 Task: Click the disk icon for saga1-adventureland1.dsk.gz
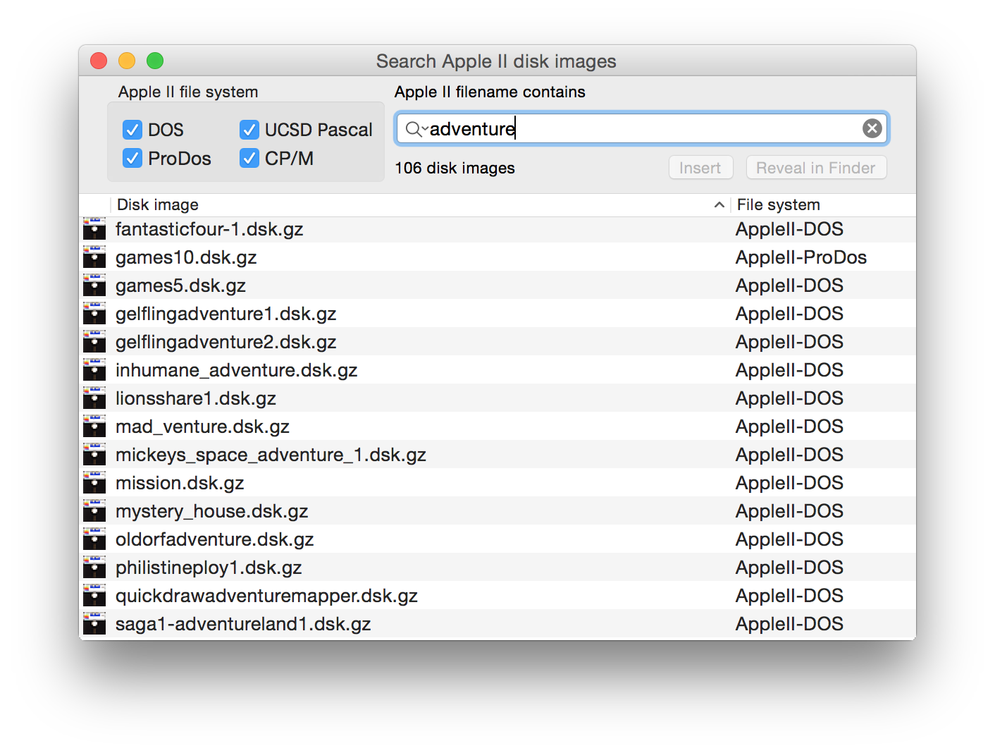[x=94, y=624]
